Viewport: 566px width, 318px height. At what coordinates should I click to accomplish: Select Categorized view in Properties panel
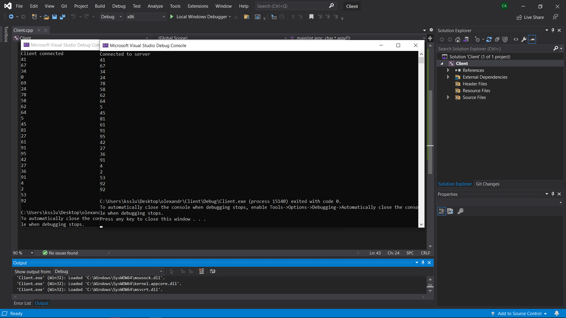pos(442,211)
